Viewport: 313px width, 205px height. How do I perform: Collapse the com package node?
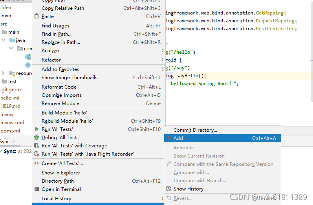pyautogui.click(x=11, y=48)
